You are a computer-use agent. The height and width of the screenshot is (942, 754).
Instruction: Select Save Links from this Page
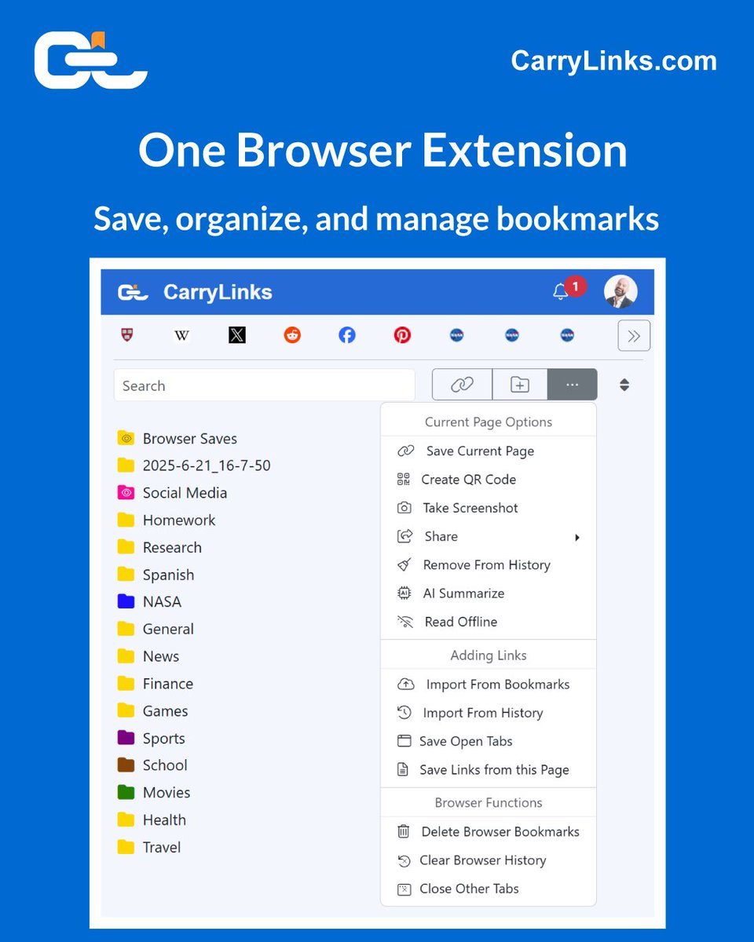(489, 769)
